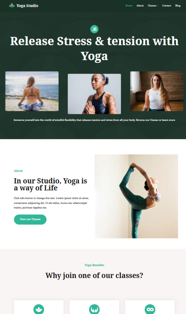Open the white tank top woman photo

pyautogui.click(x=157, y=91)
